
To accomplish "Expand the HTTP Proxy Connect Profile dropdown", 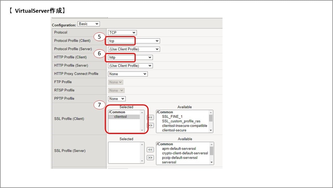I will click(128, 74).
